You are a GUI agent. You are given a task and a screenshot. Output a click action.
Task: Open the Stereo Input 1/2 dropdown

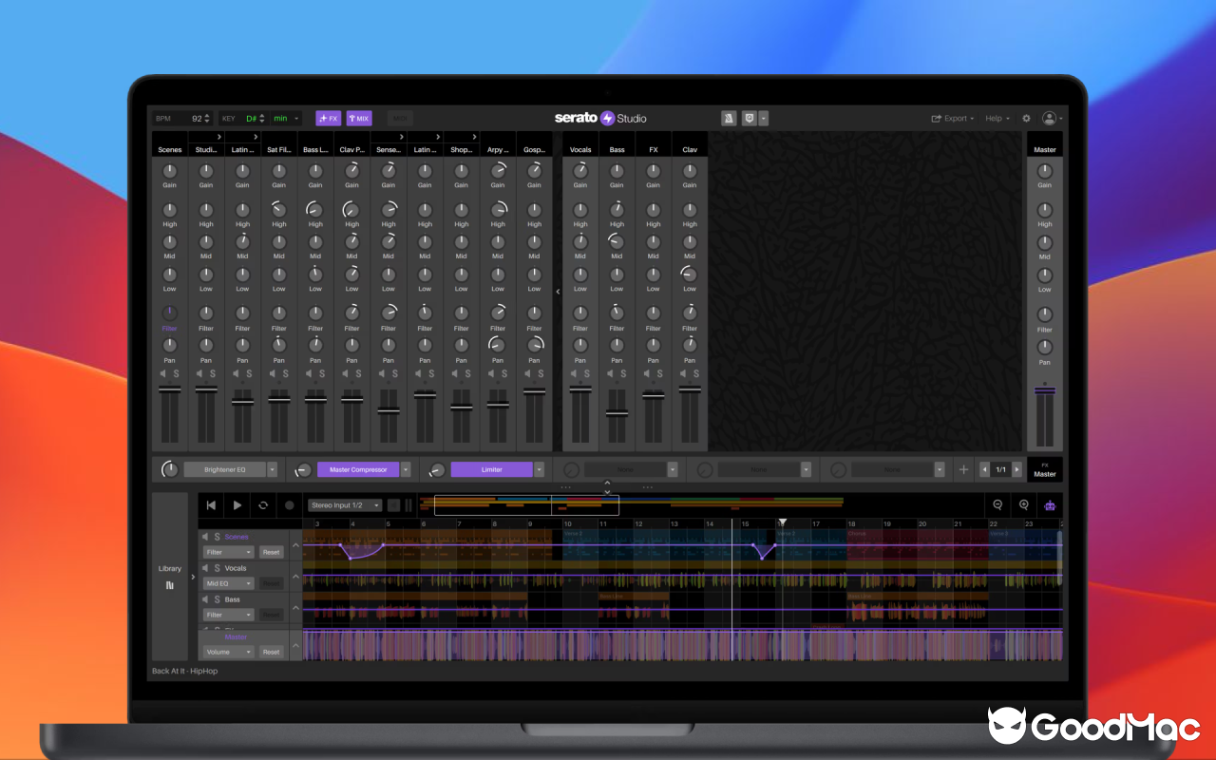(344, 504)
